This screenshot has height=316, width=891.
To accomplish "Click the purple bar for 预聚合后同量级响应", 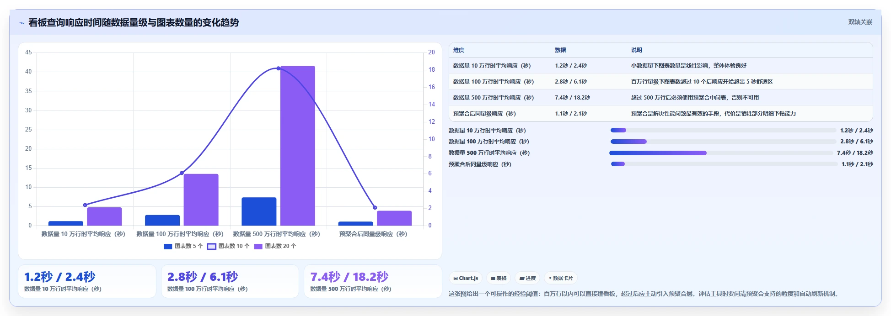I will (x=394, y=218).
